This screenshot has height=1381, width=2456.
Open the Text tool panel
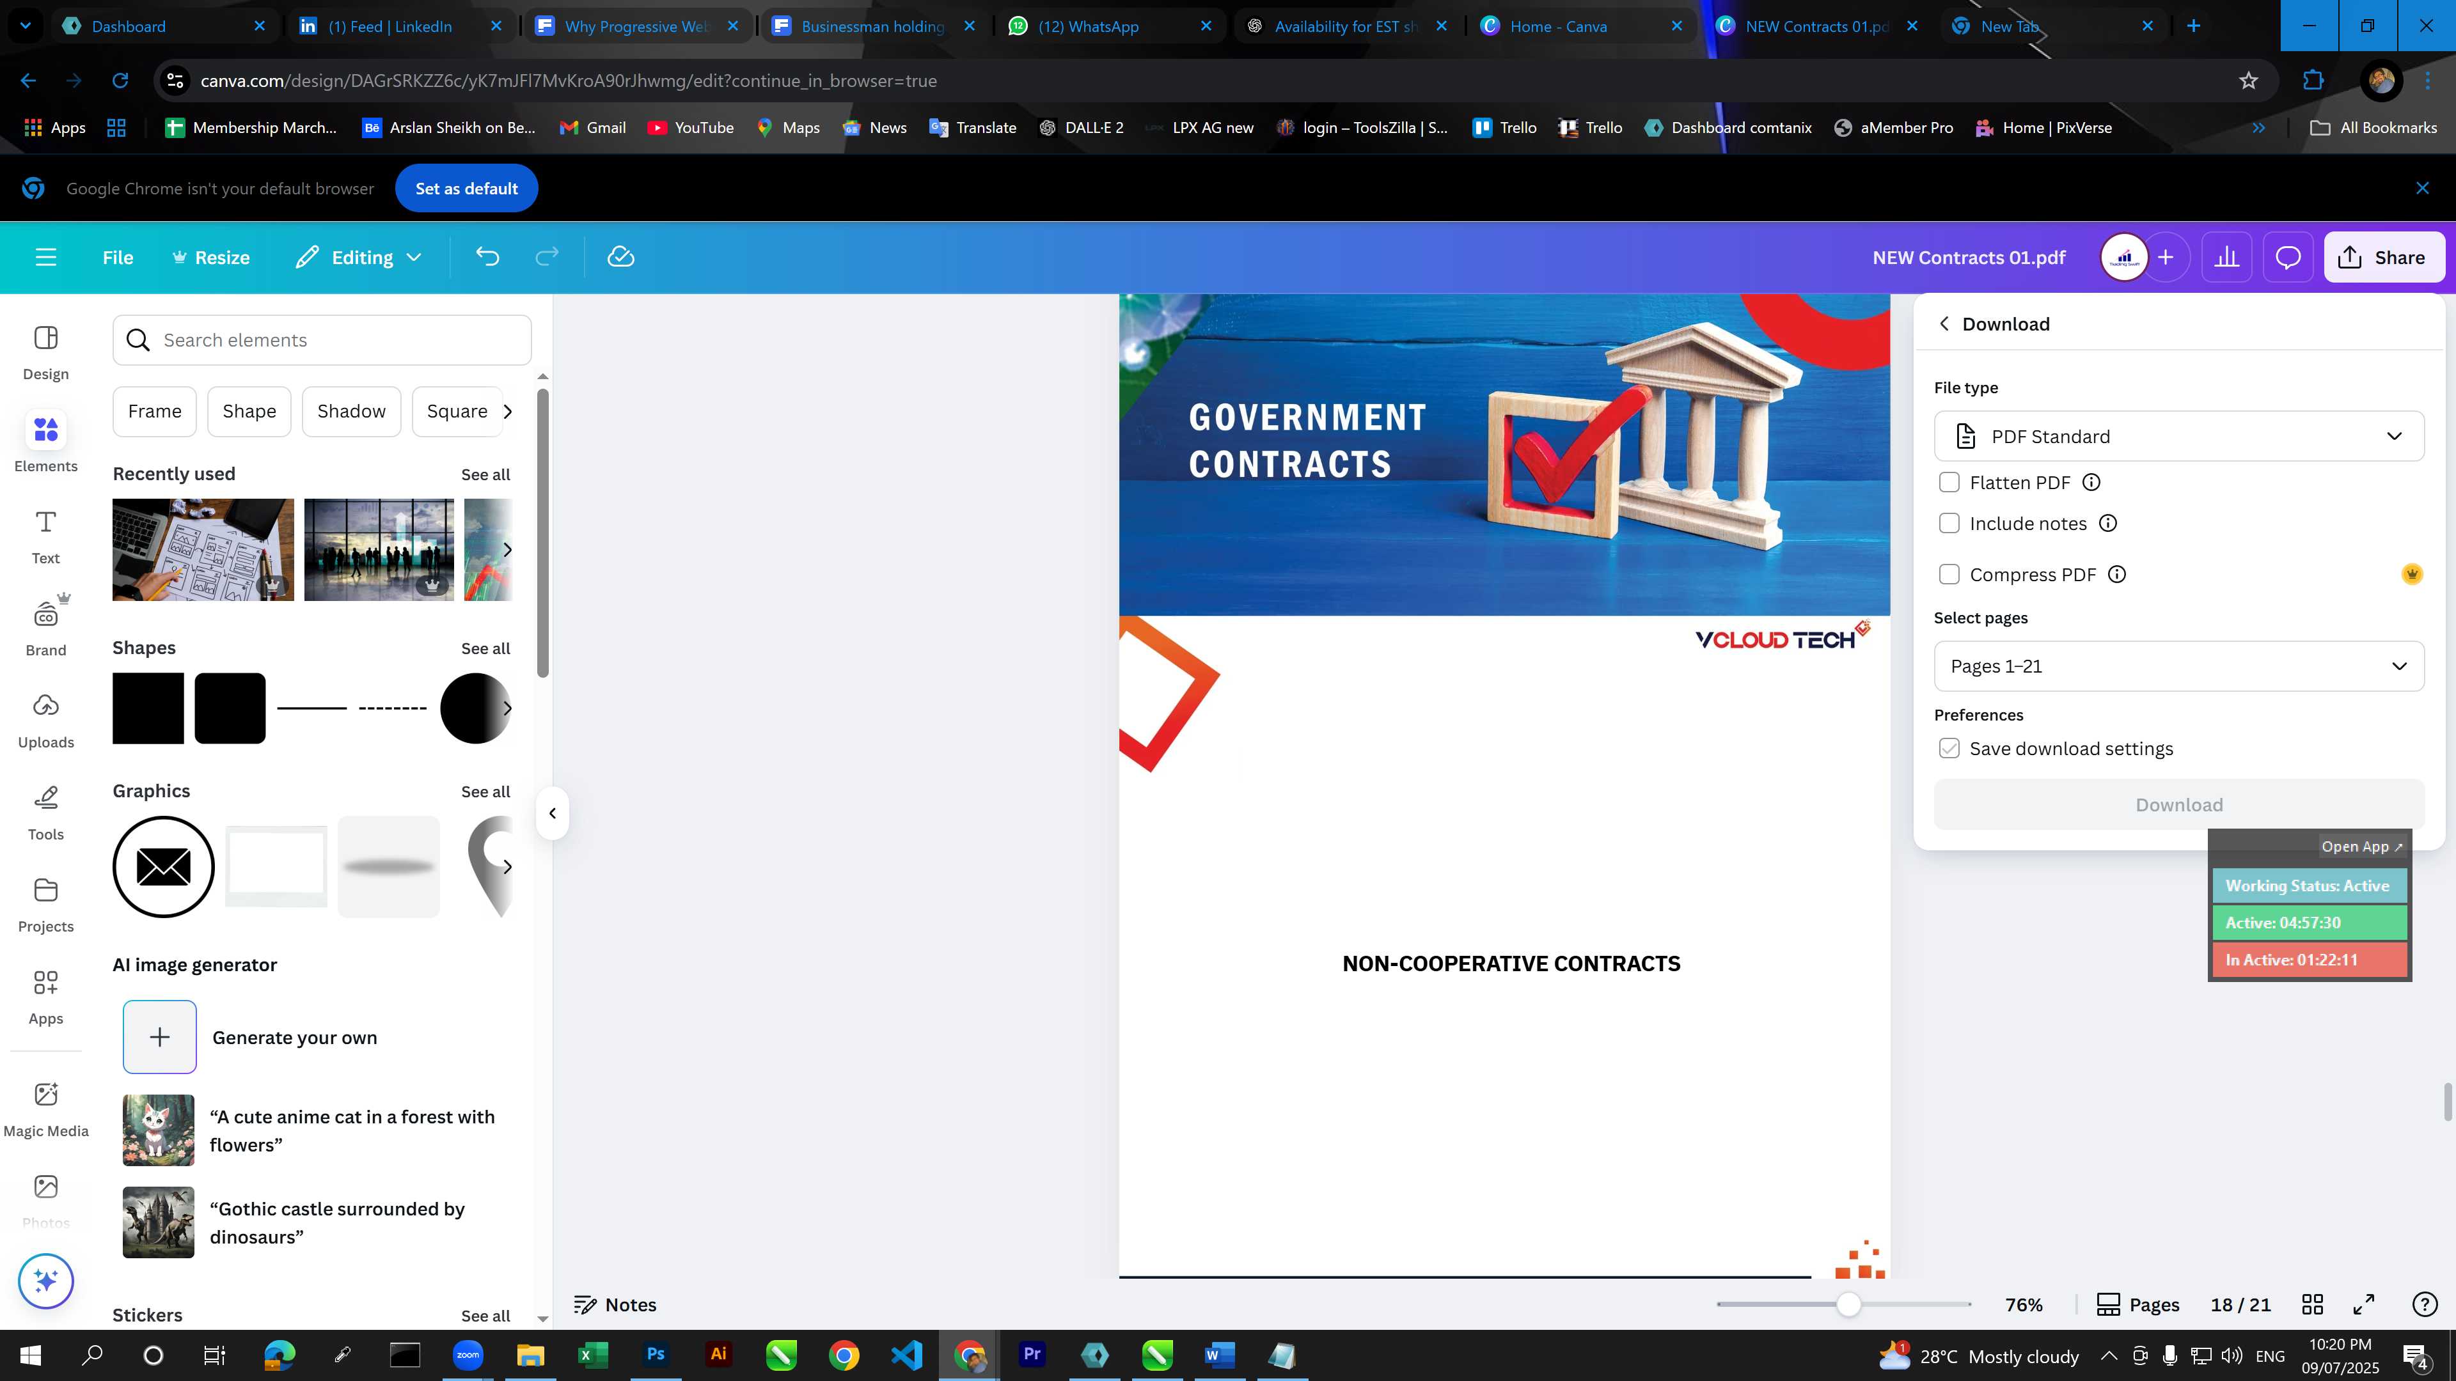(46, 536)
